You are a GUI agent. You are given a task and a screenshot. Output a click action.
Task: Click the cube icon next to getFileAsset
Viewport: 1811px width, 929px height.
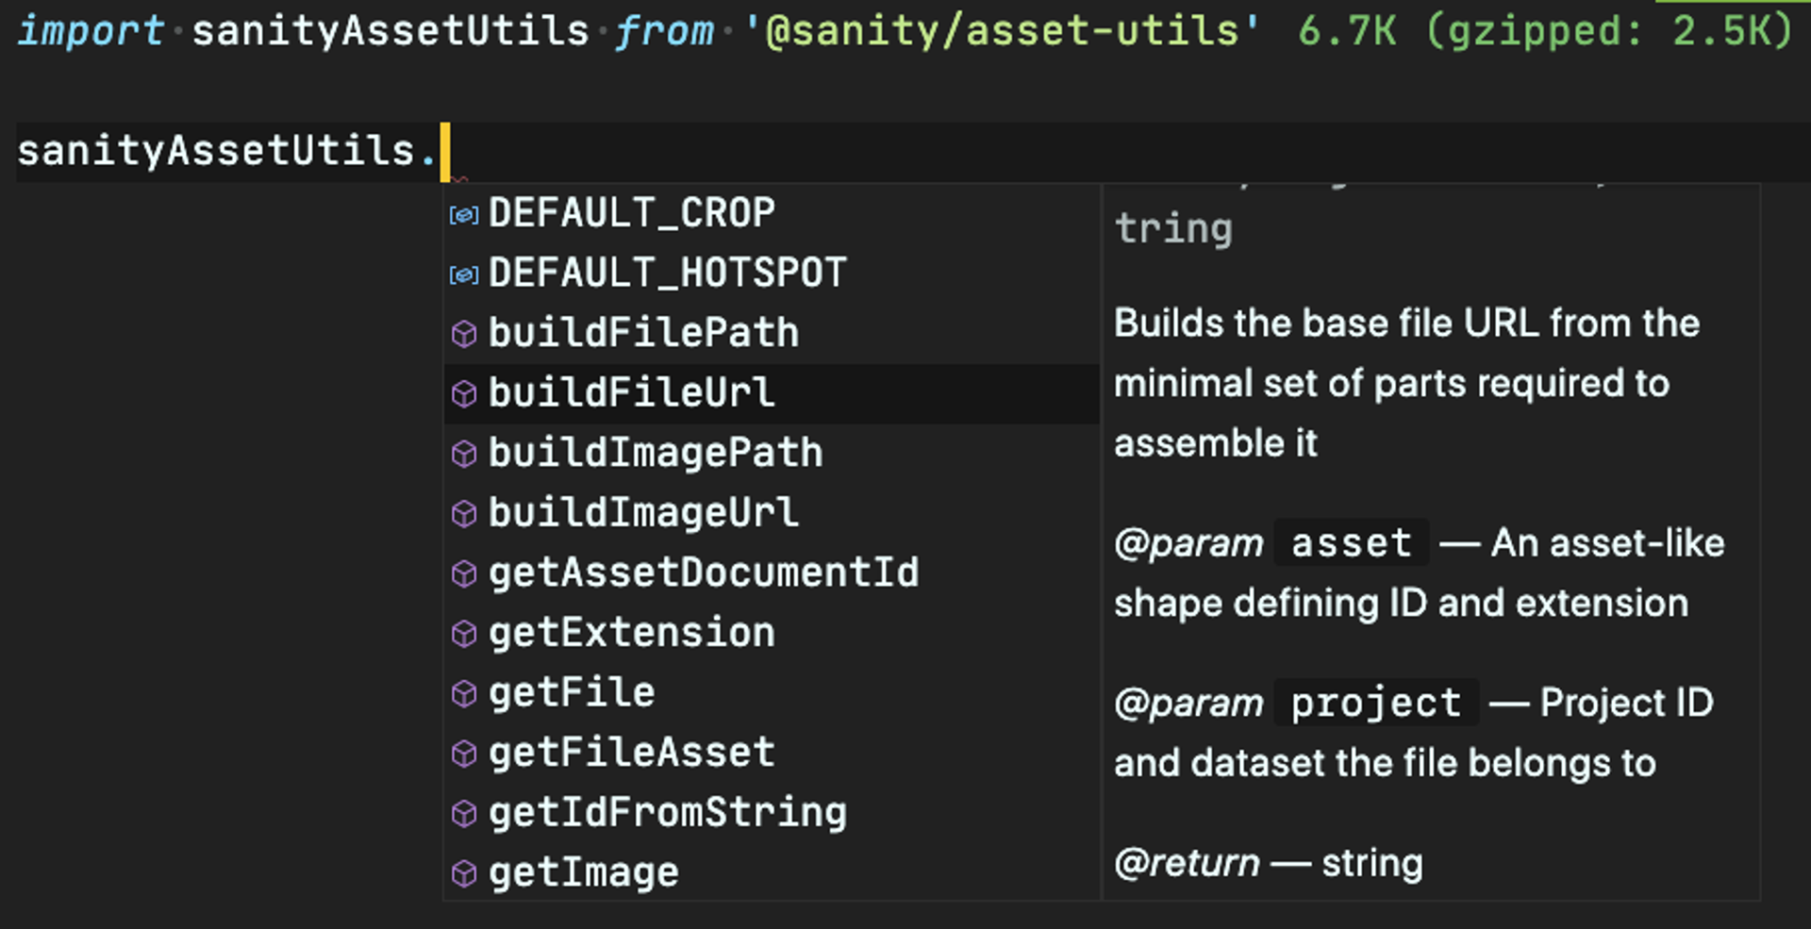coord(463,753)
